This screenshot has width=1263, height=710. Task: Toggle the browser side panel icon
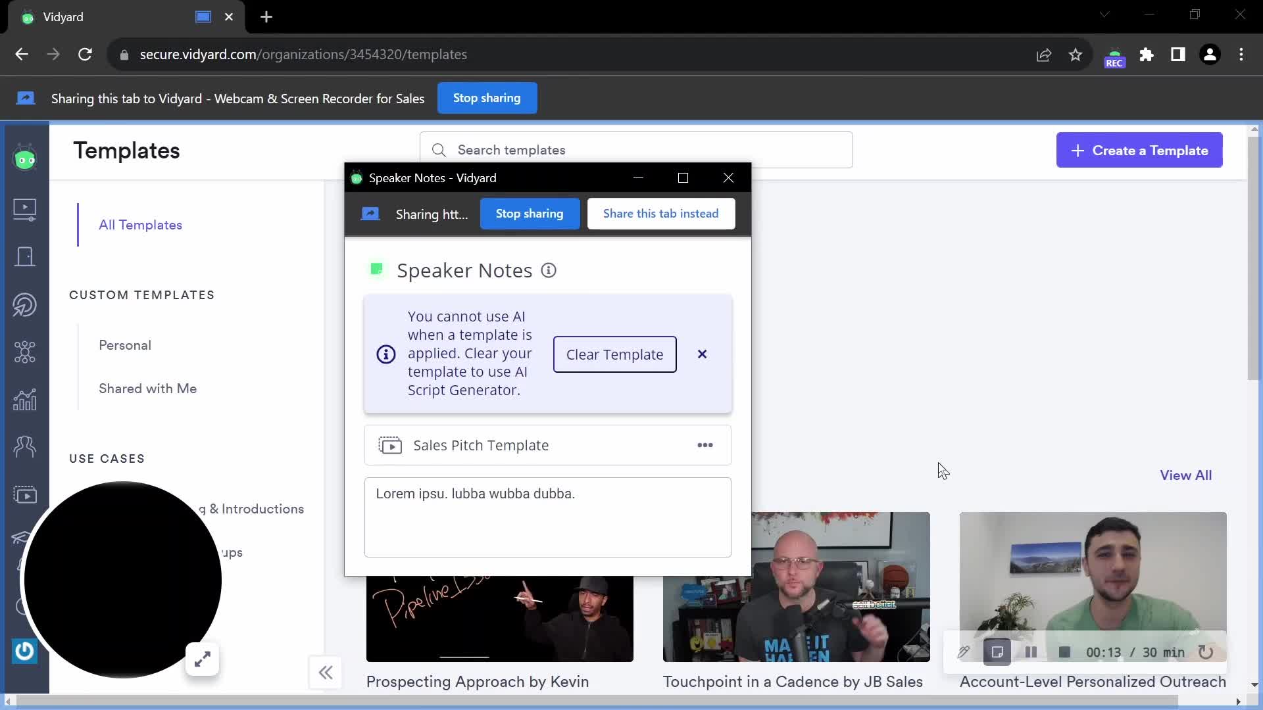1178,55
